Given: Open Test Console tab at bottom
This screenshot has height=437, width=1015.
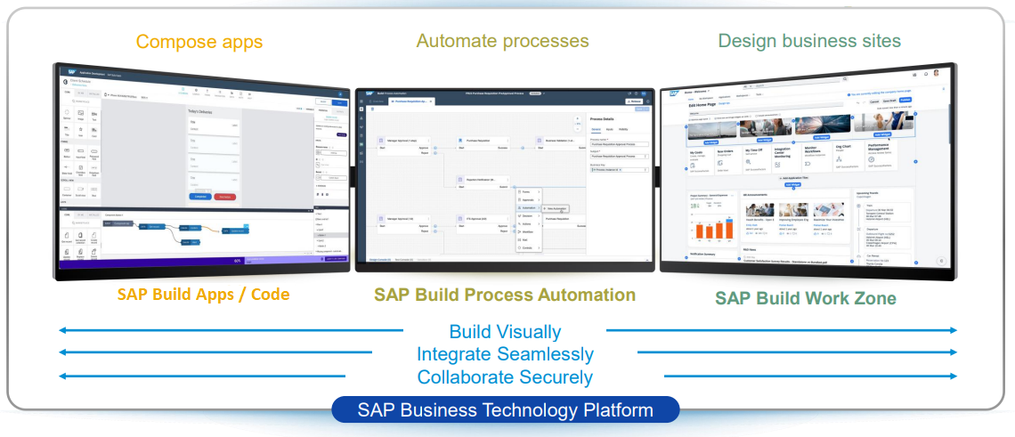Looking at the screenshot, I should [404, 260].
